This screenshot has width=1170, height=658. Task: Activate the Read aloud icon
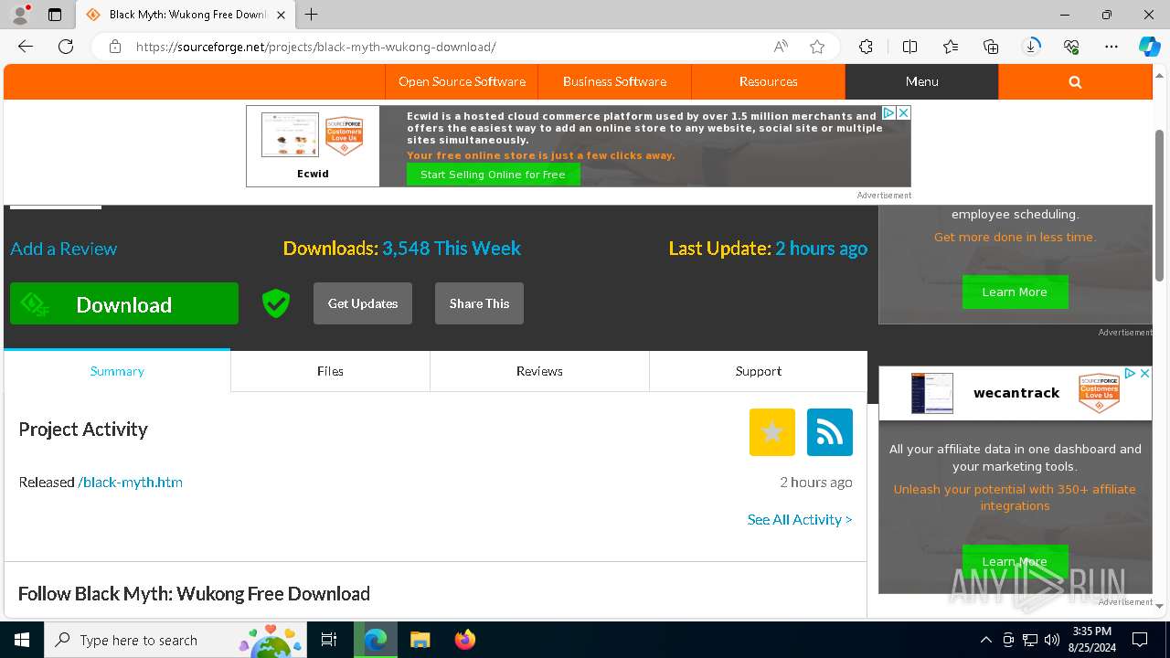click(781, 47)
